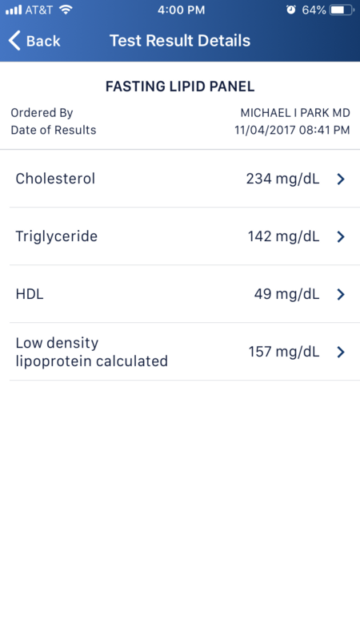The height and width of the screenshot is (641, 360).
Task: Select the Cholesterol row label
Action: click(x=55, y=179)
